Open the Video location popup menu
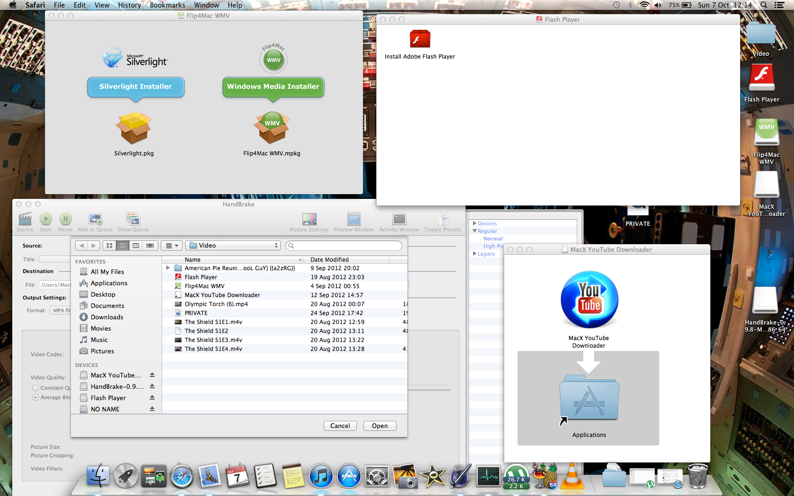794x496 pixels. pyautogui.click(x=233, y=246)
